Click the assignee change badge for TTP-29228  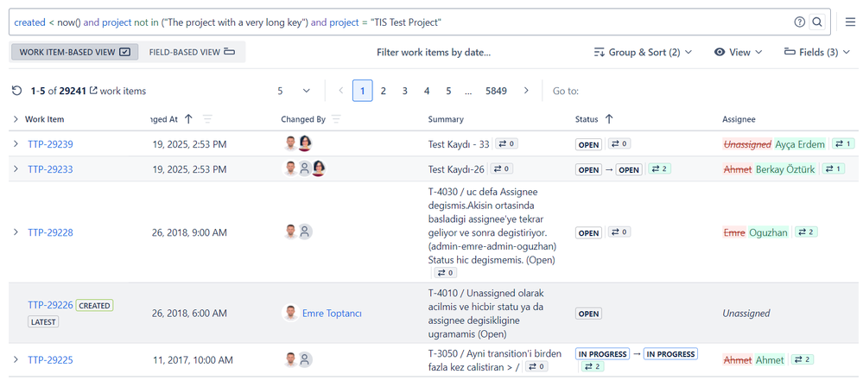point(806,232)
